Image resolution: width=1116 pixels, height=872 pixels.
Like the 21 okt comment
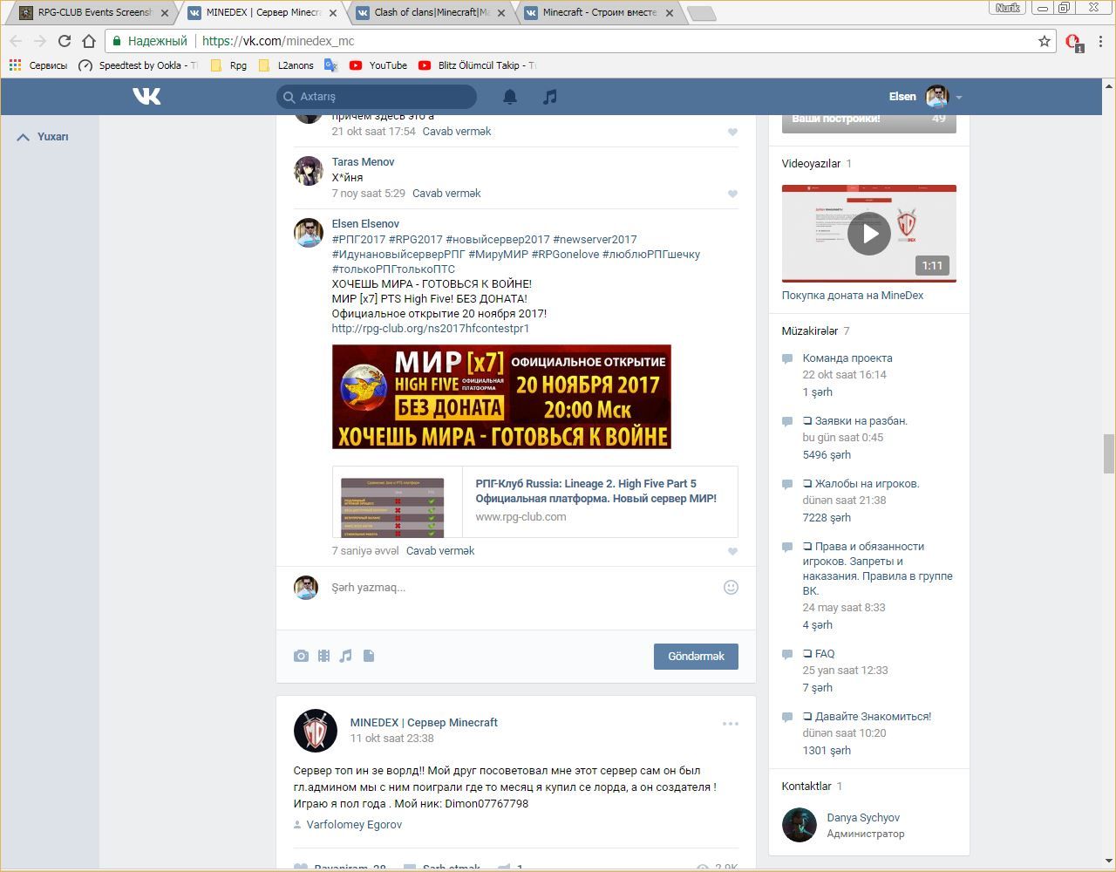coord(732,133)
